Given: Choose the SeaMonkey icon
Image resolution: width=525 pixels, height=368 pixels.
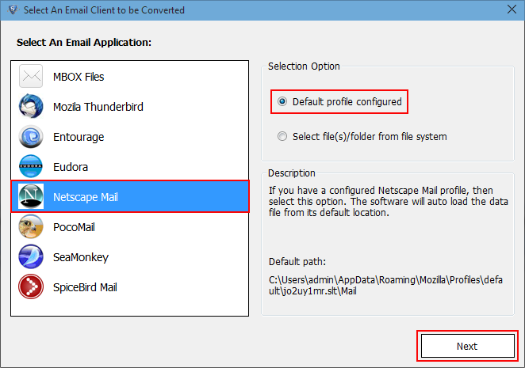Looking at the screenshot, I should [x=31, y=256].
